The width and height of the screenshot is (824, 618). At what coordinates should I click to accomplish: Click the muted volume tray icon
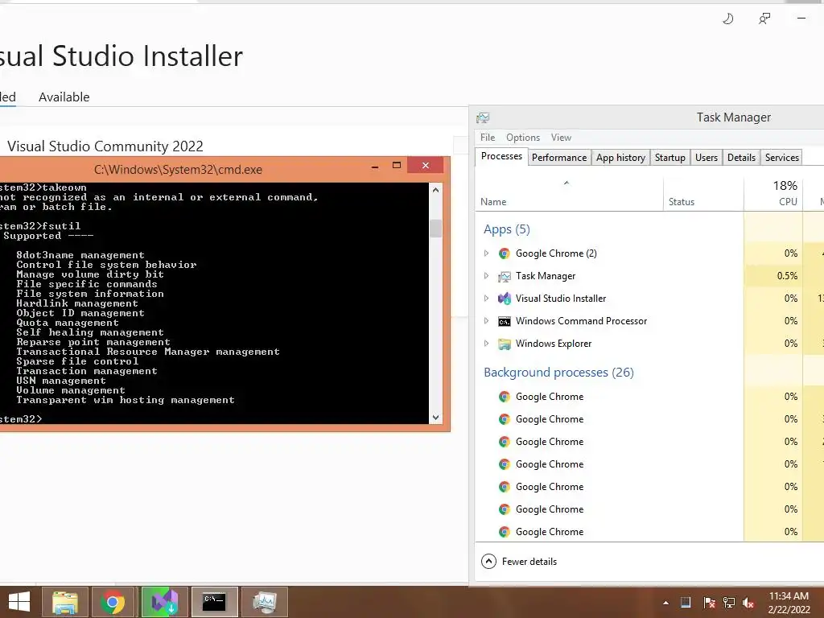click(x=748, y=602)
